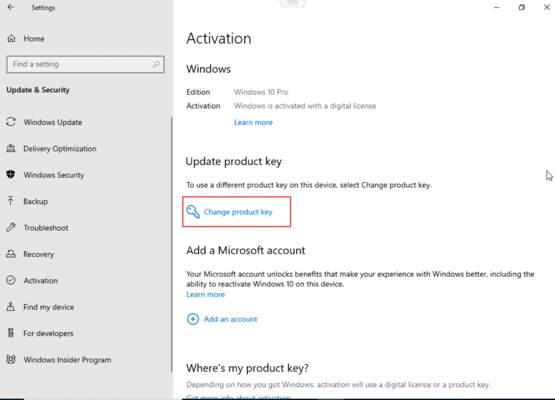Click the Home icon in sidebar
This screenshot has height=400, width=555.
(11, 39)
